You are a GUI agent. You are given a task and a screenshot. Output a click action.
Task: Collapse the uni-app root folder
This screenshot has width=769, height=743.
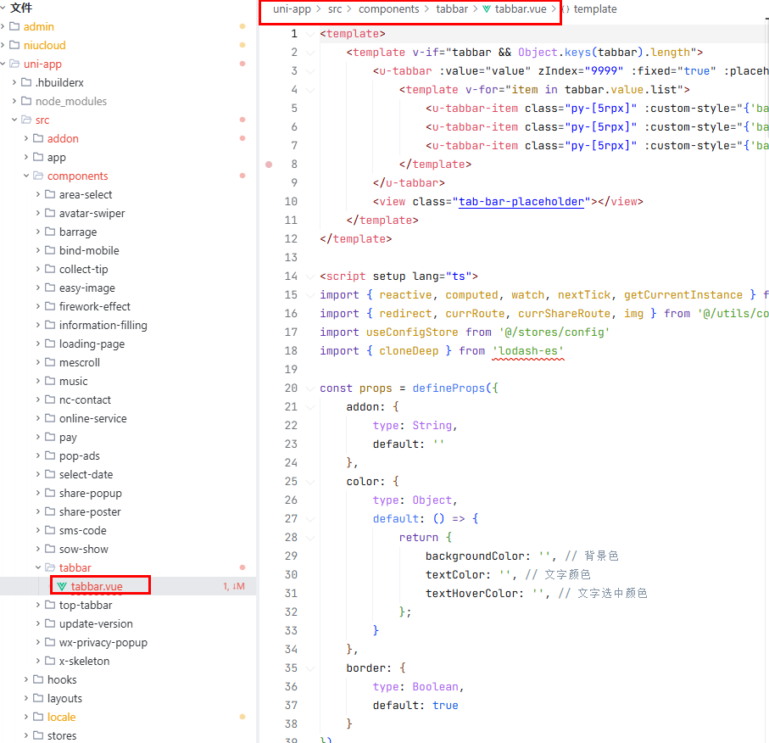coord(3,64)
